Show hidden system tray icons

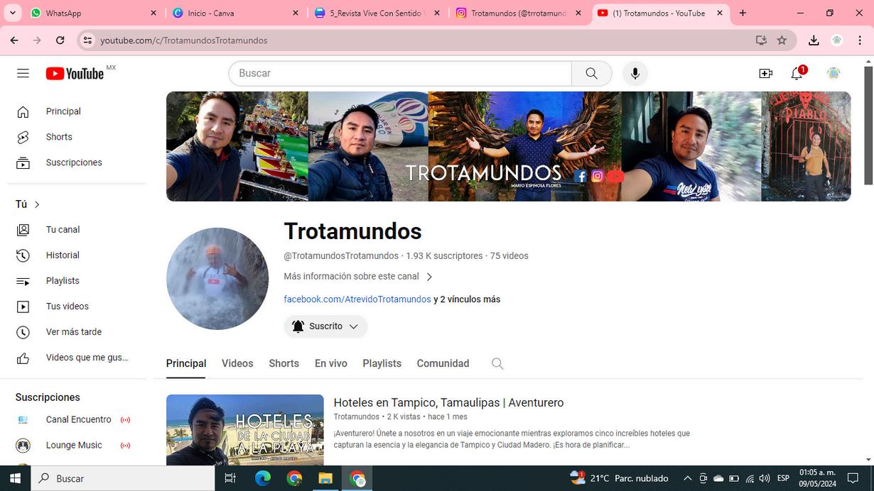pyautogui.click(x=687, y=478)
